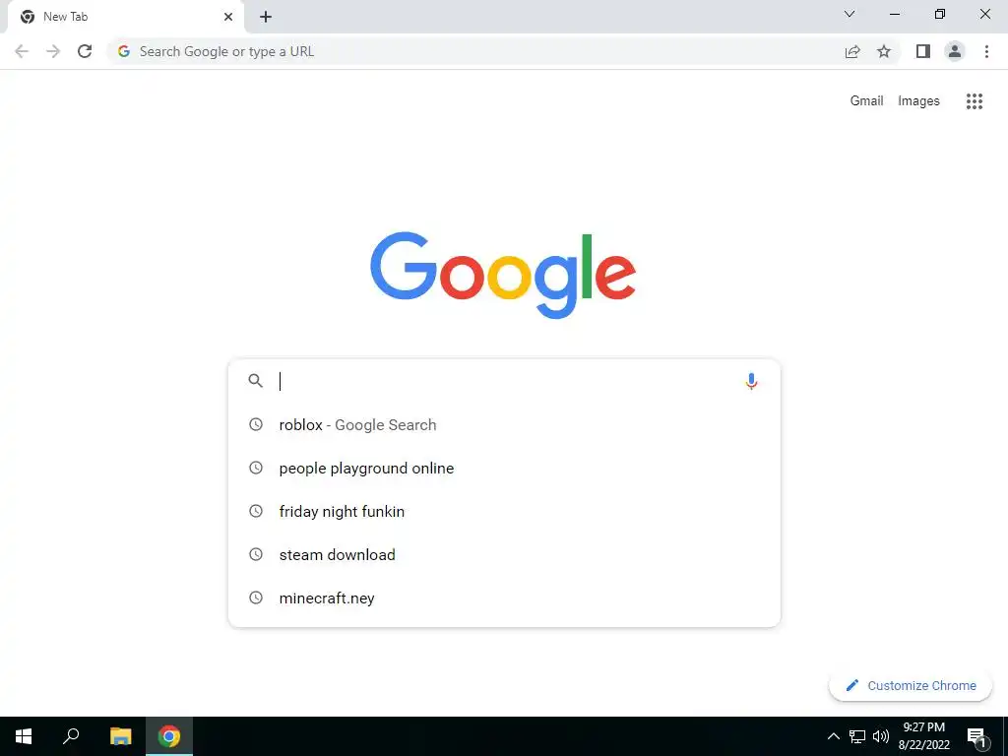Open File Explorer from the taskbar
Viewport: 1008px width, 756px height.
pos(120,736)
